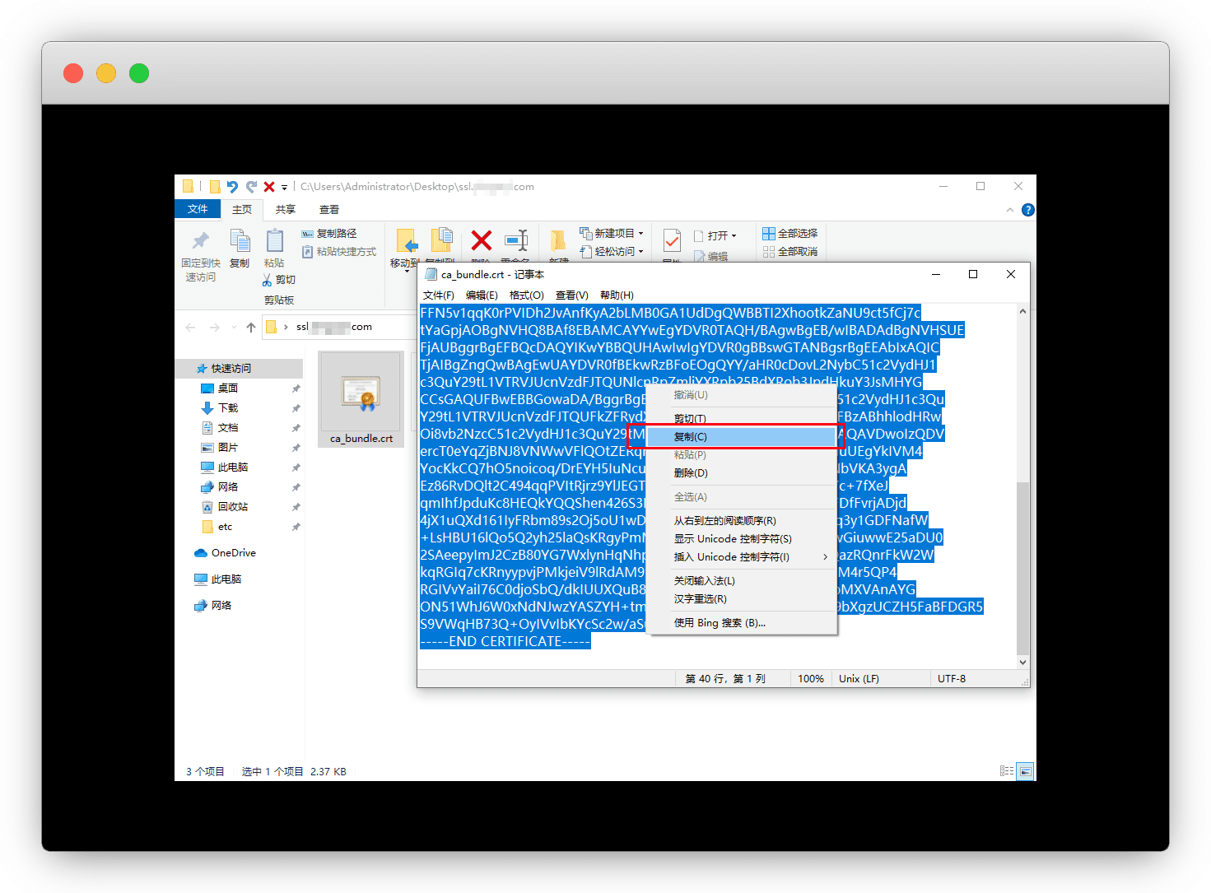Viewport: 1211px width, 893px height.
Task: Open the 格式(O) menu in Notepad
Action: pos(526,295)
